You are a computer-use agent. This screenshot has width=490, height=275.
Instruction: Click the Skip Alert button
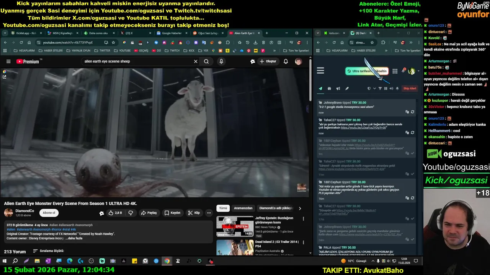pos(410,88)
